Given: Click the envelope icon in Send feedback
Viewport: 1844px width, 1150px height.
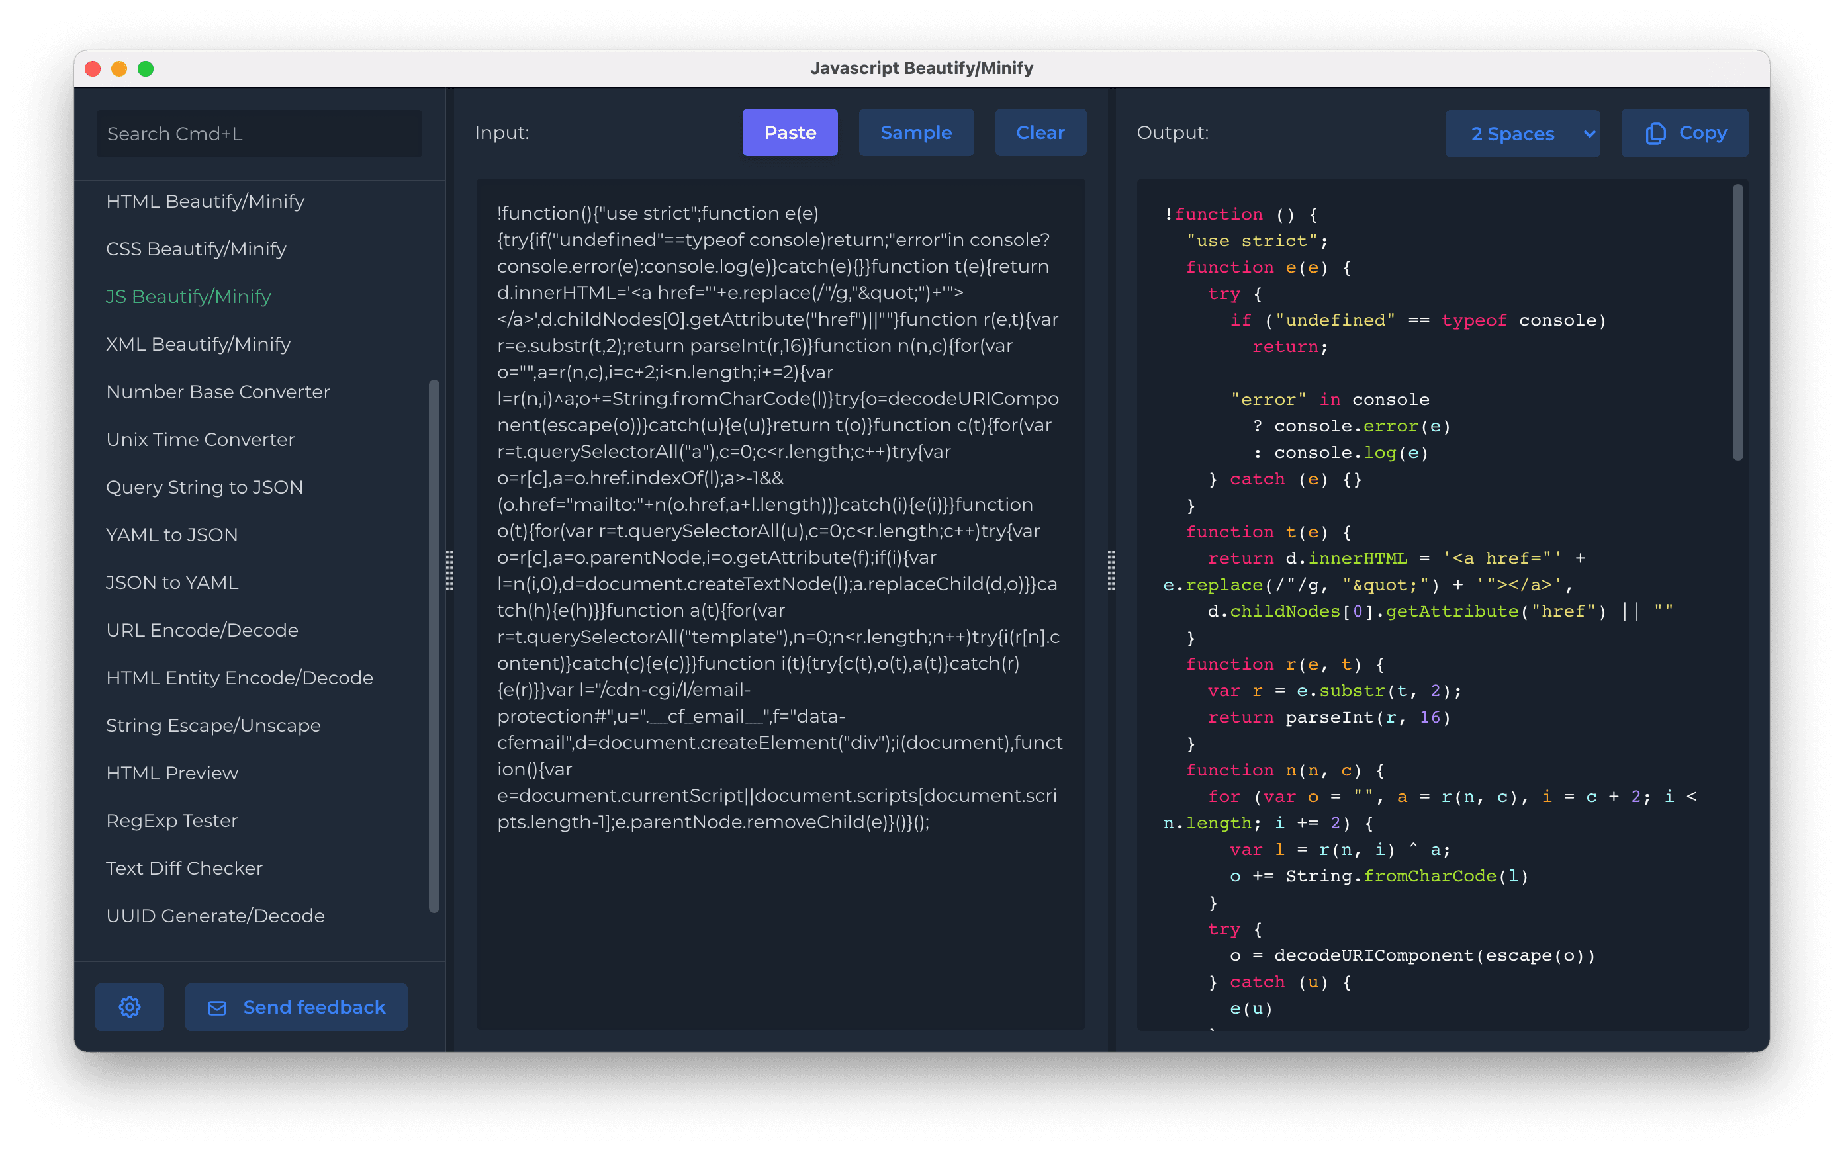Looking at the screenshot, I should [217, 1008].
